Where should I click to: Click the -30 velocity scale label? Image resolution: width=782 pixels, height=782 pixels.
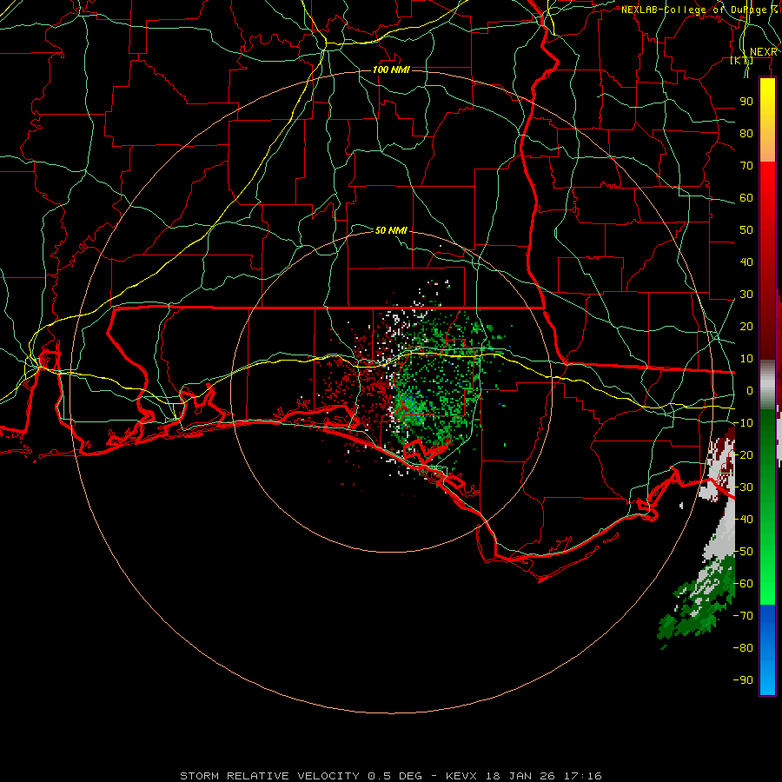click(x=743, y=487)
